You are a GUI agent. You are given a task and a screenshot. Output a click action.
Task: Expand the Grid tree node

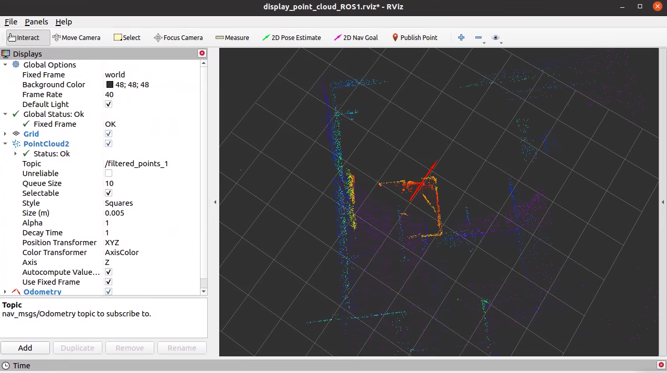pos(5,134)
